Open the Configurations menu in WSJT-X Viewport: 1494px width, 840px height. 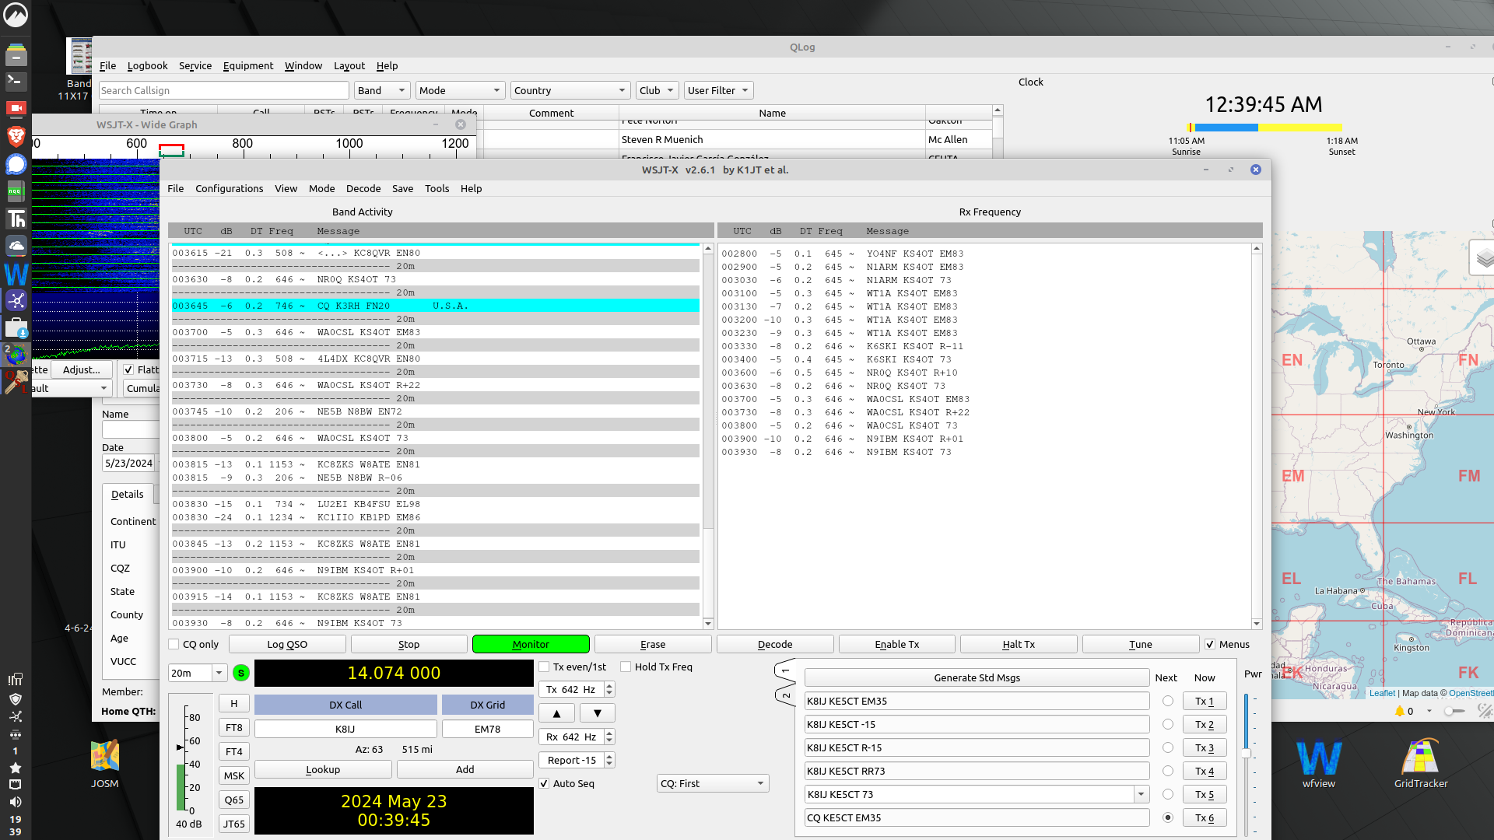229,188
